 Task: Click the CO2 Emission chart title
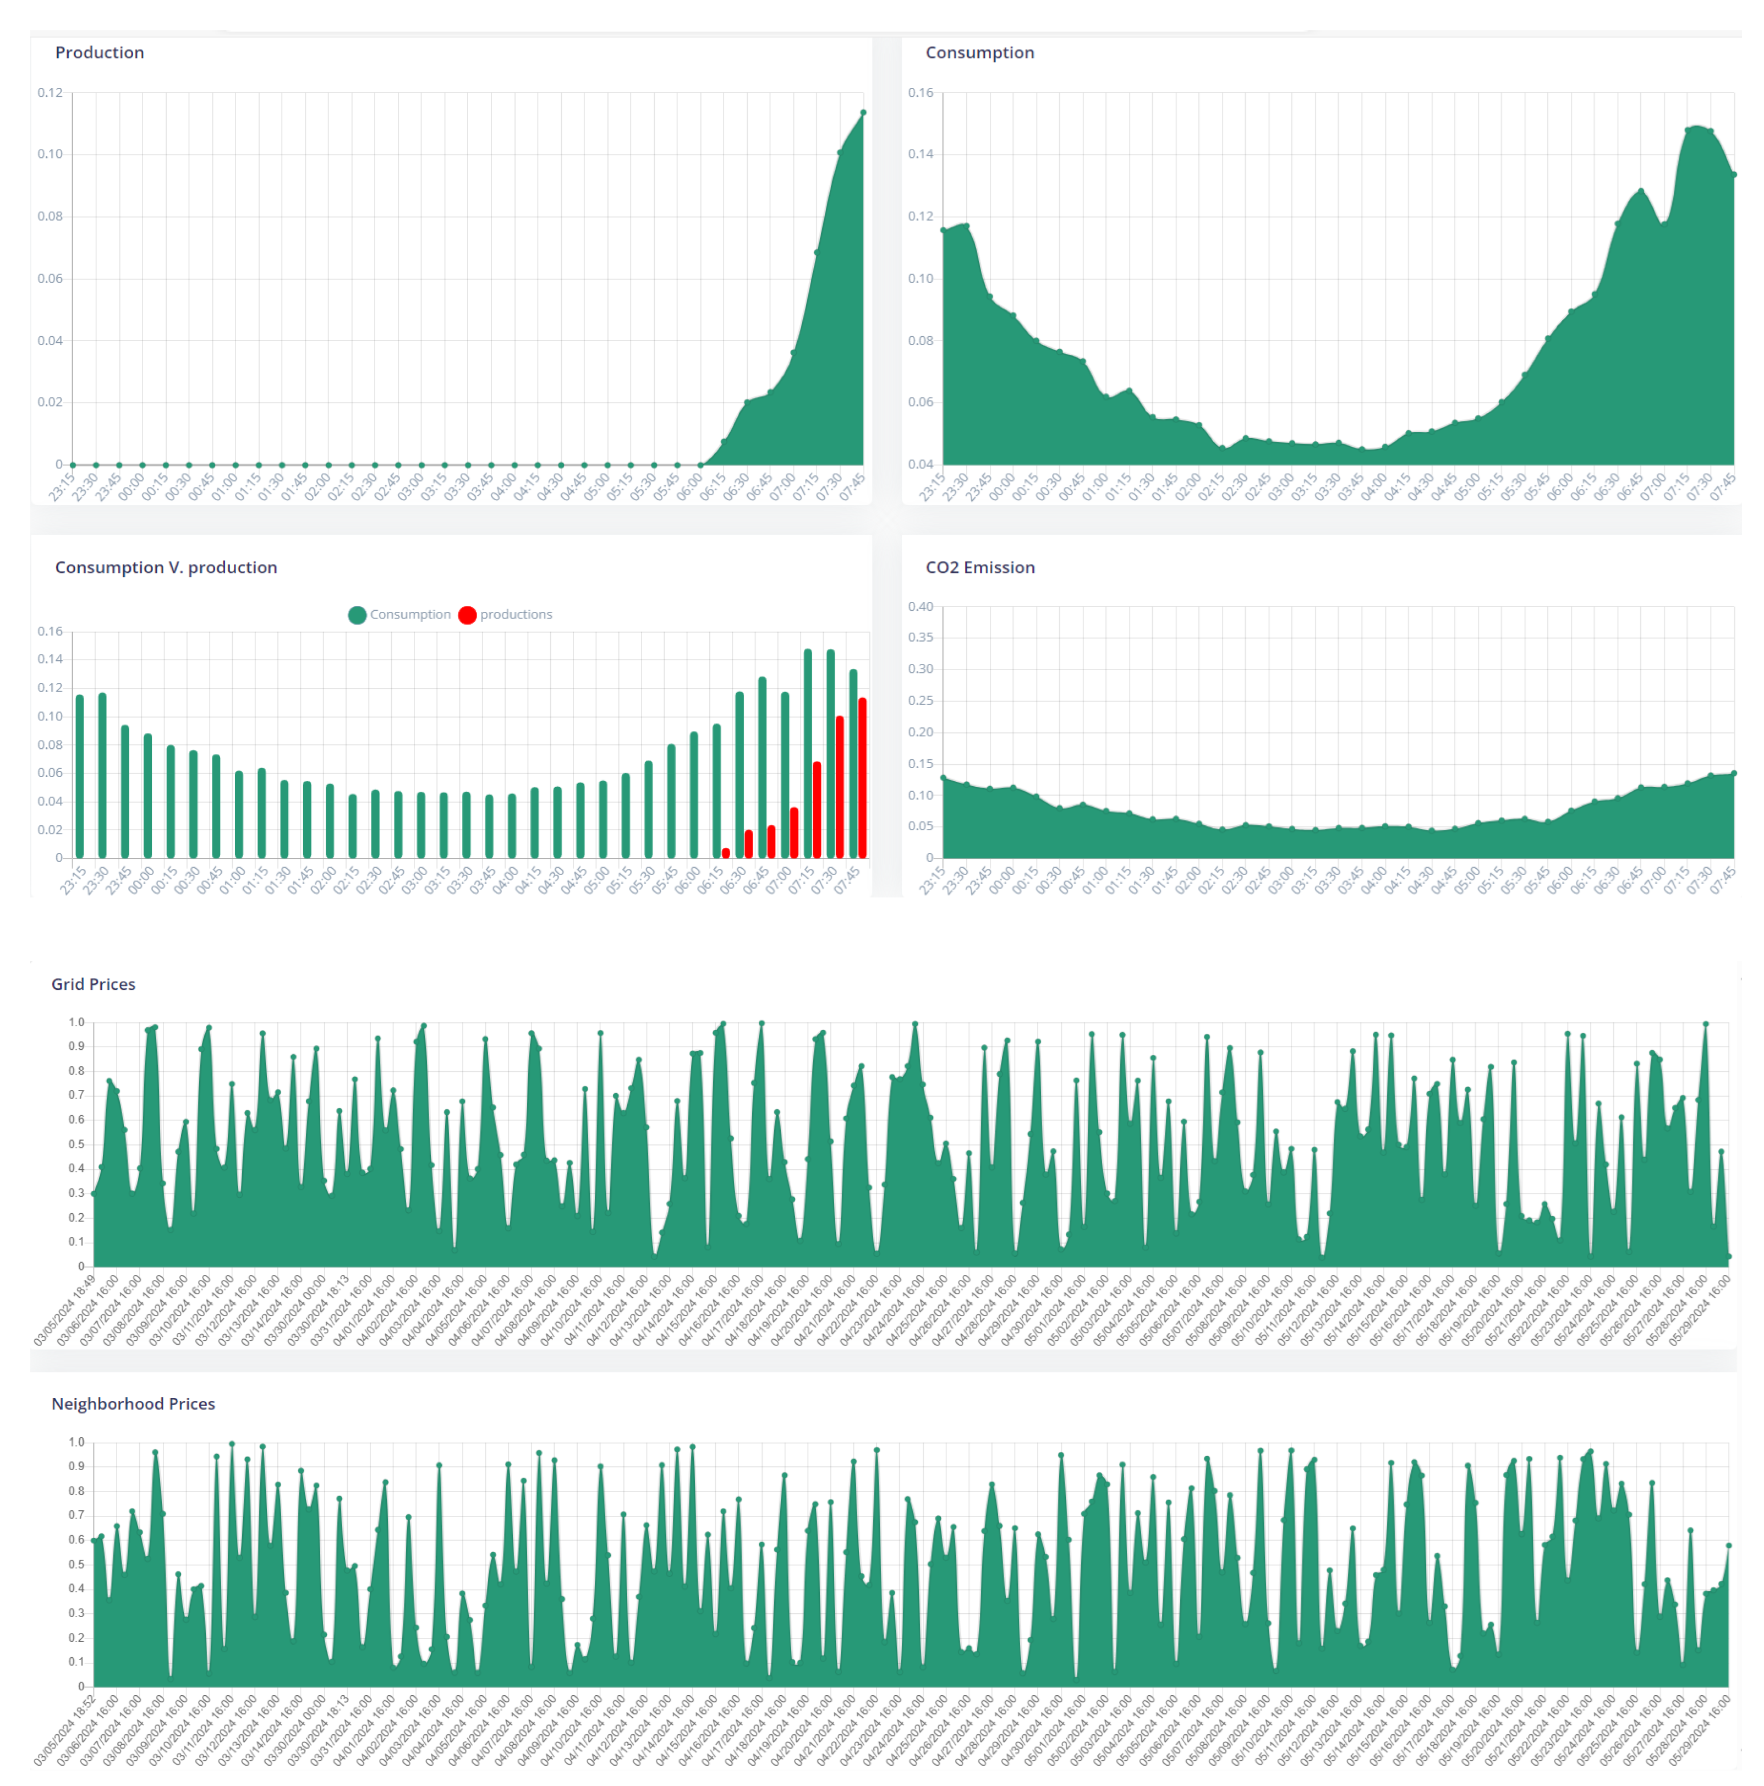point(980,568)
